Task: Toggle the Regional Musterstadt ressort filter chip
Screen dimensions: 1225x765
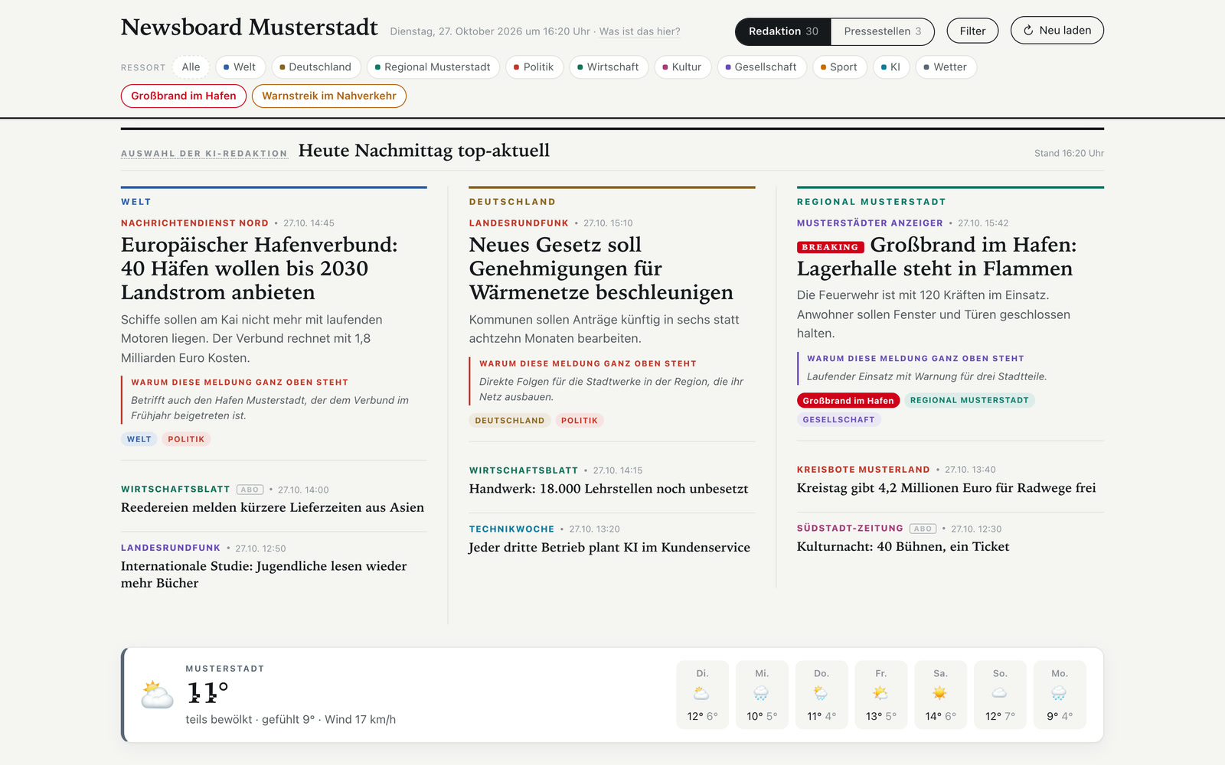Action: (x=433, y=67)
